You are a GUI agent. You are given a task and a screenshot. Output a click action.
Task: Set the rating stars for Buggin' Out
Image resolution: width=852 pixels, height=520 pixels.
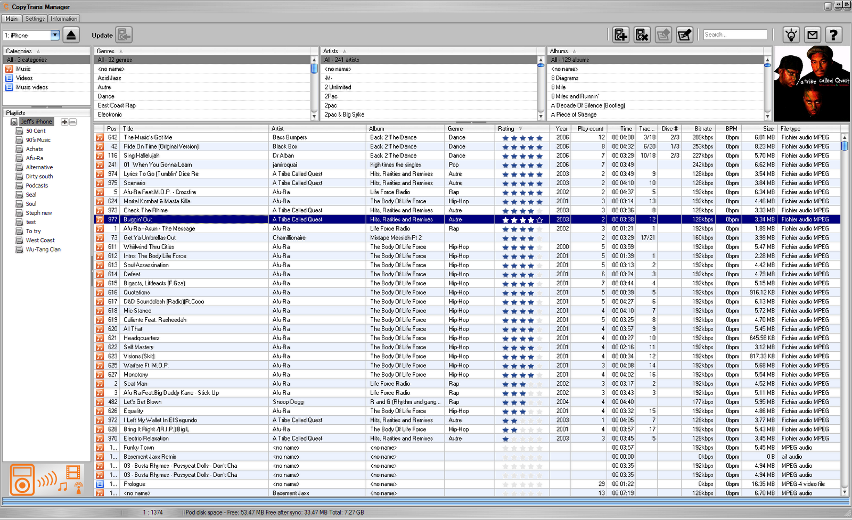tap(522, 220)
